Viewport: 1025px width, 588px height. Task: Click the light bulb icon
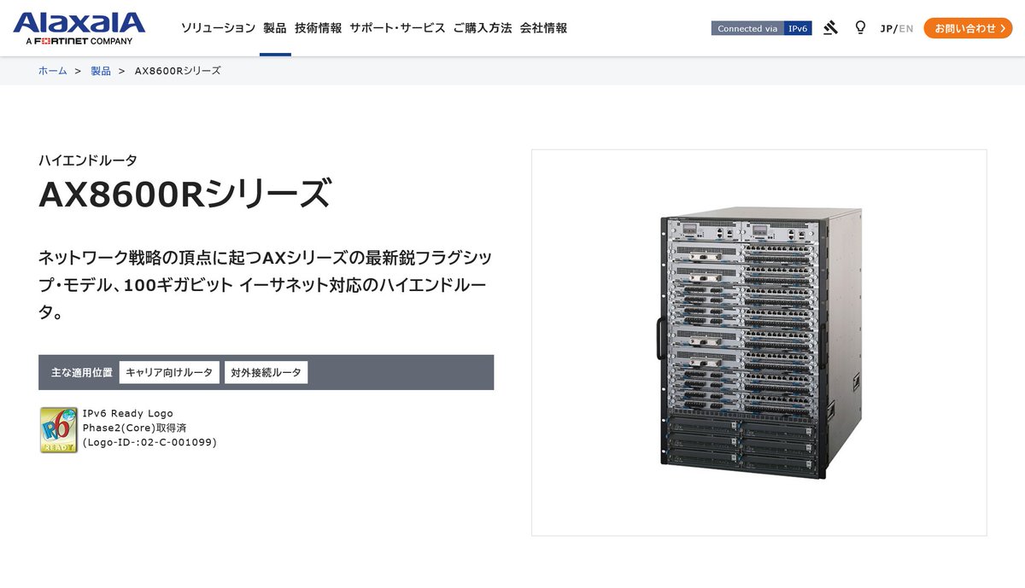(x=860, y=28)
